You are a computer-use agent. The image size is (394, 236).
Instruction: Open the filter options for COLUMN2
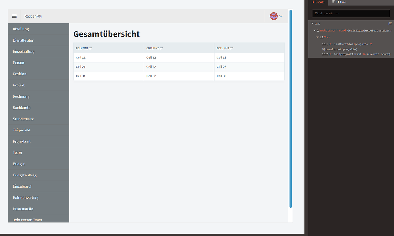click(x=161, y=48)
